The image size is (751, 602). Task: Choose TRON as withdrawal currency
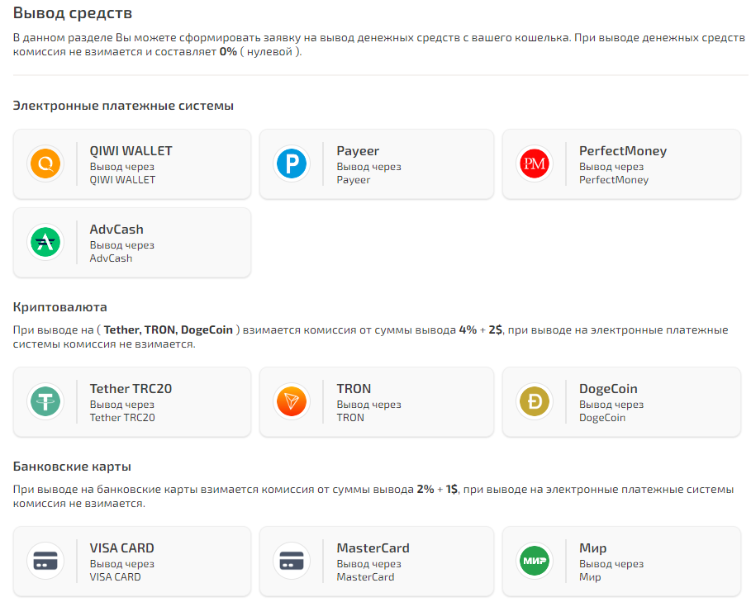[x=377, y=401]
